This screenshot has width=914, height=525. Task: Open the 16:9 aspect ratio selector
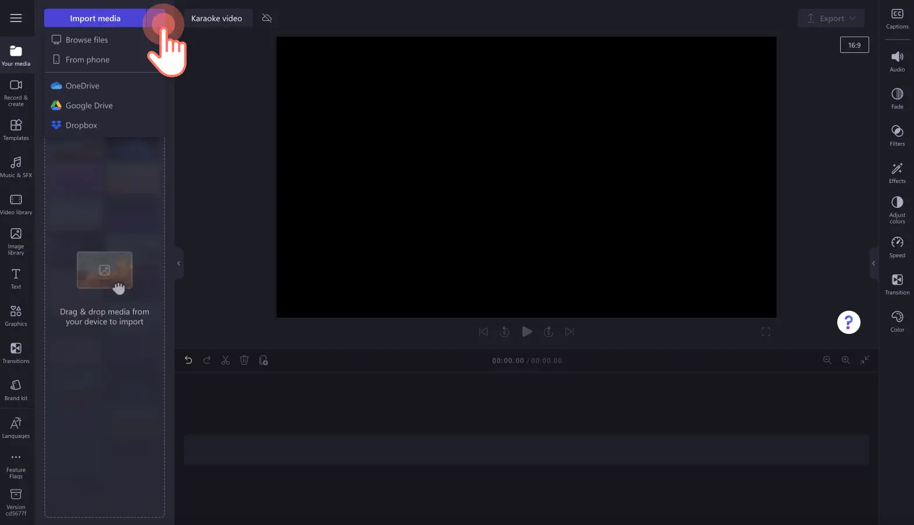pyautogui.click(x=854, y=45)
